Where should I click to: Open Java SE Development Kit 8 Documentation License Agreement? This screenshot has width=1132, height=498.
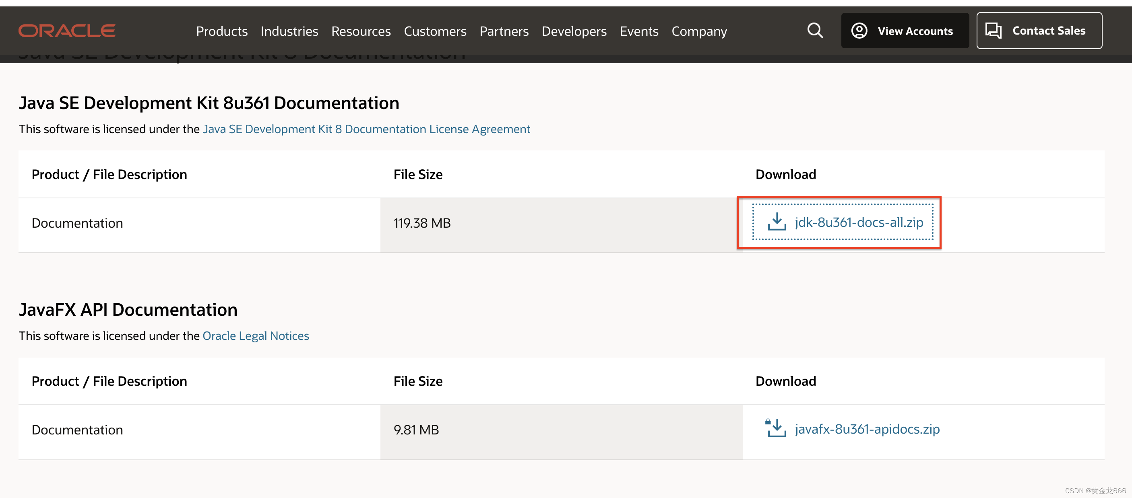366,129
